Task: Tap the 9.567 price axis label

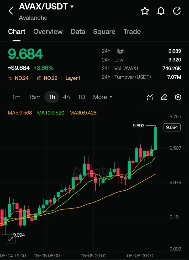Action: (175, 148)
